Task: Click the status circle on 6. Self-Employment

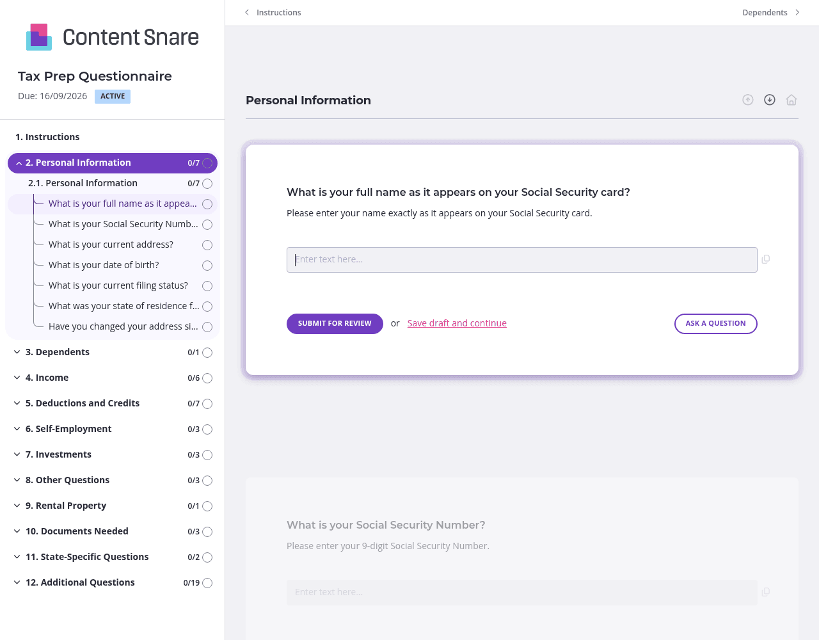Action: [207, 429]
